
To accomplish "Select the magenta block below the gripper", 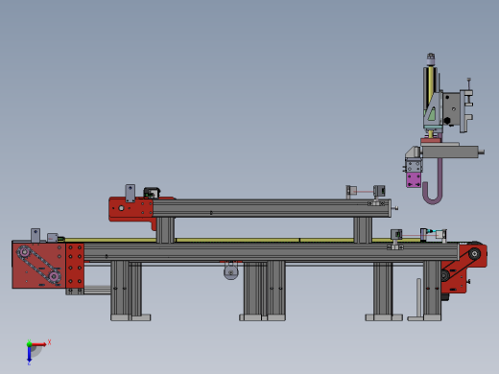I will [x=414, y=179].
